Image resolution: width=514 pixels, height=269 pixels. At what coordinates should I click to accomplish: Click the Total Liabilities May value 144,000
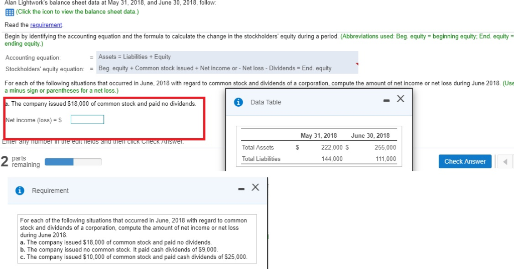click(x=332, y=159)
